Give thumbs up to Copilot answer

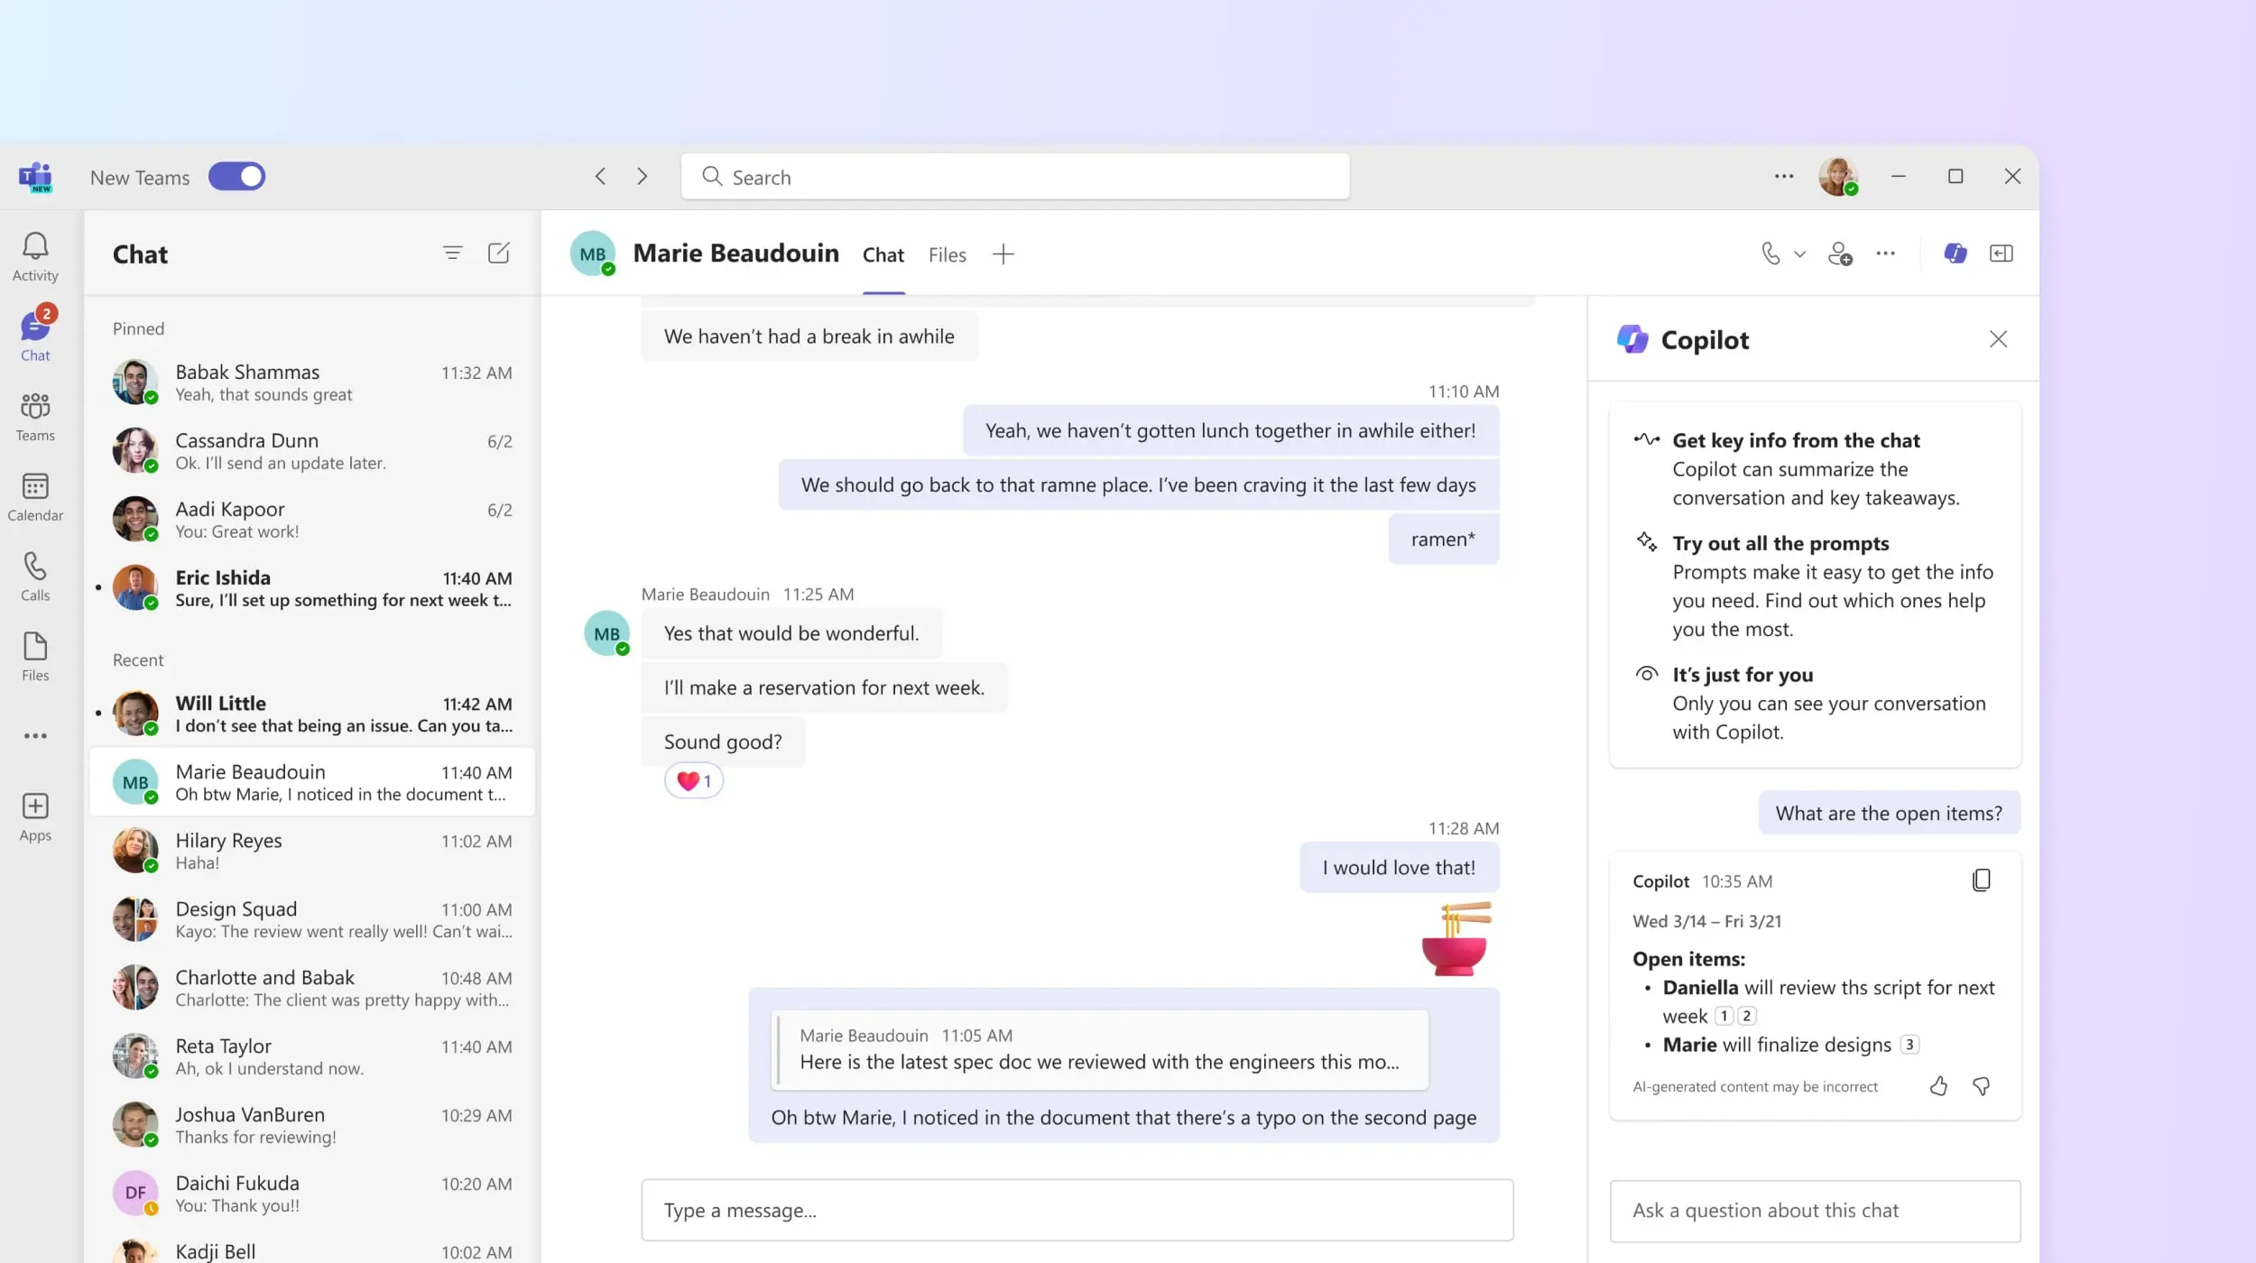coord(1937,1086)
